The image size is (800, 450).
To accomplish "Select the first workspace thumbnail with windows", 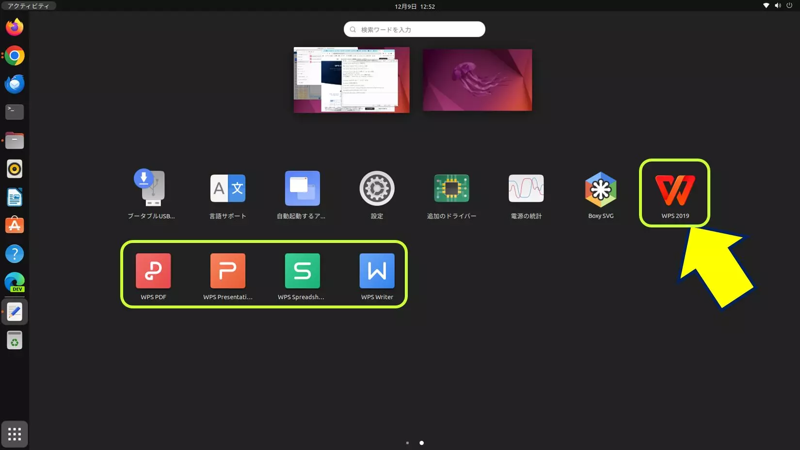I will [x=352, y=80].
